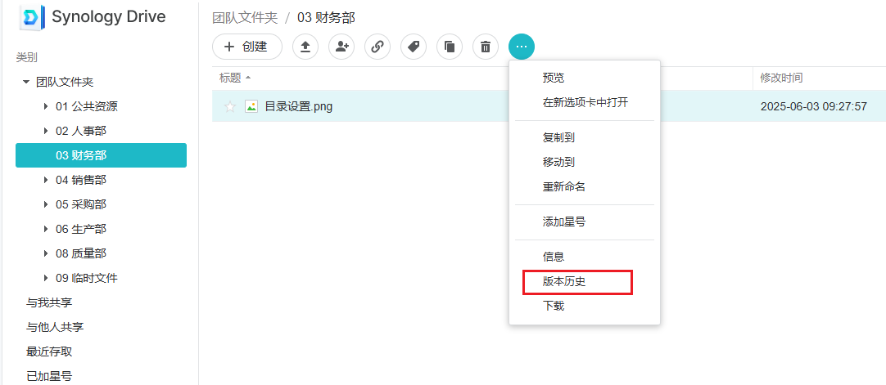This screenshot has width=886, height=385.
Task: Click the upload icon in toolbar
Action: point(305,47)
